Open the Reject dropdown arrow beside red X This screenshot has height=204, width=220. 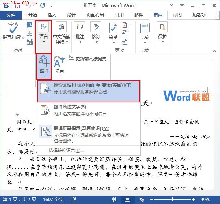tap(131, 25)
